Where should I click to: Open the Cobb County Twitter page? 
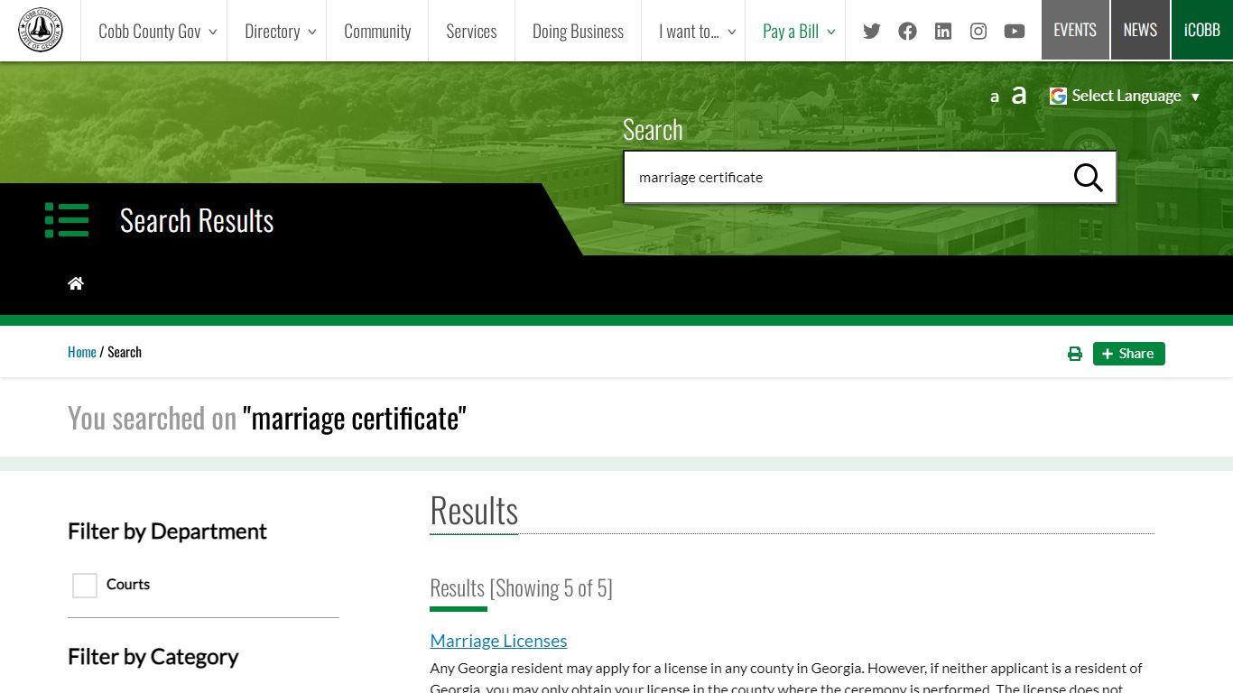[871, 32]
